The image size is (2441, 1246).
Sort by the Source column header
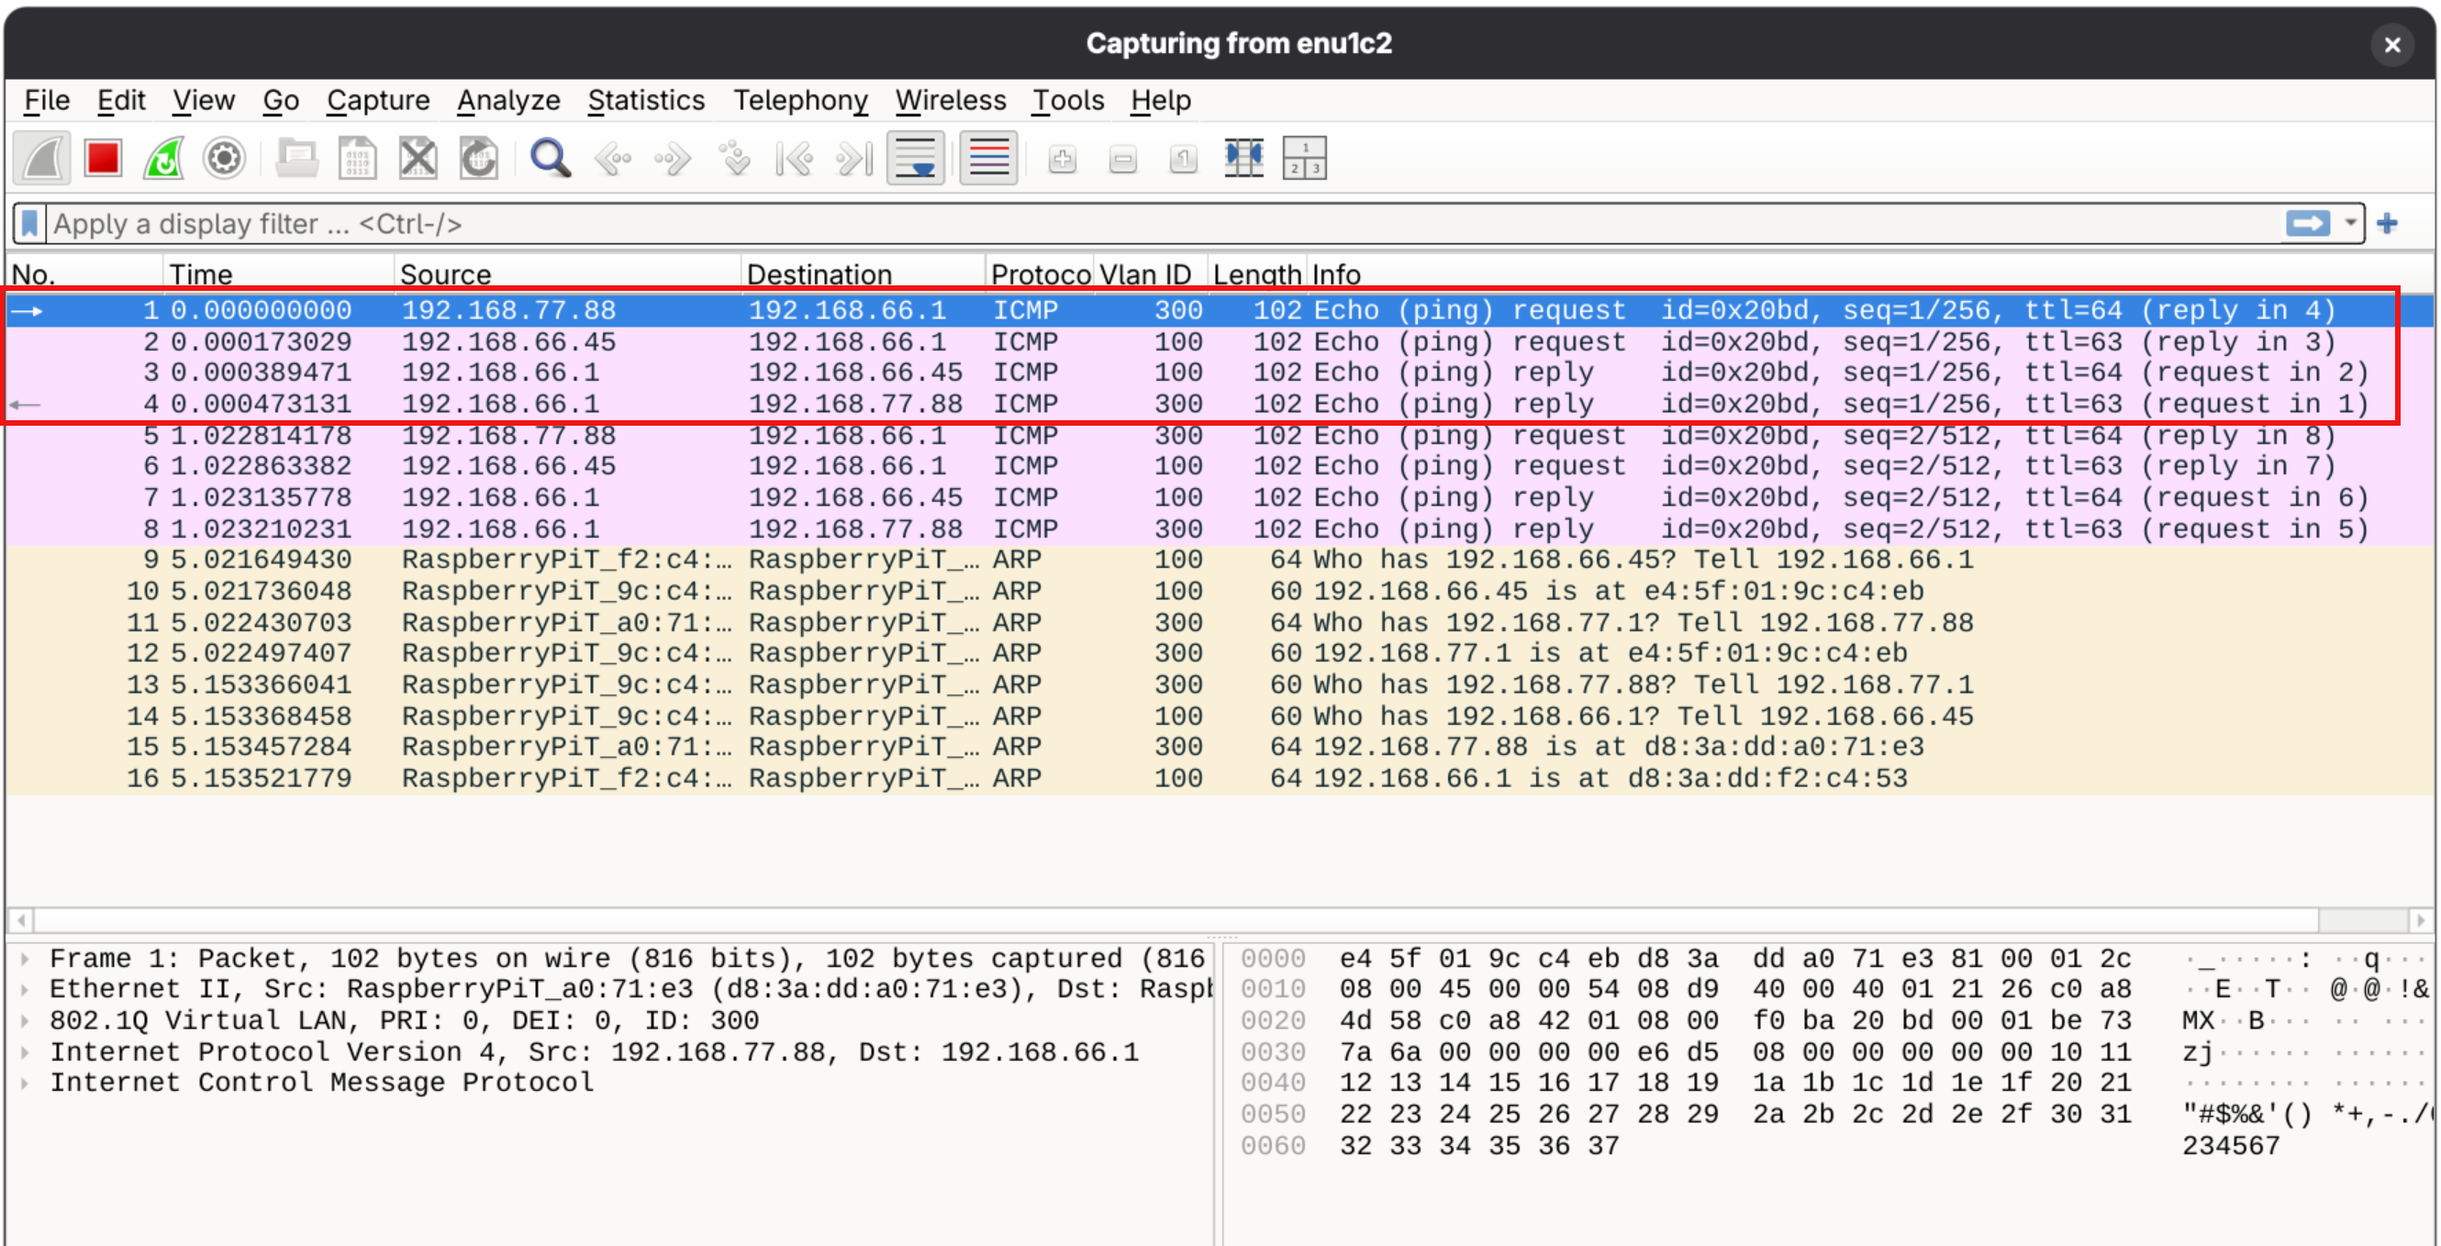(568, 273)
